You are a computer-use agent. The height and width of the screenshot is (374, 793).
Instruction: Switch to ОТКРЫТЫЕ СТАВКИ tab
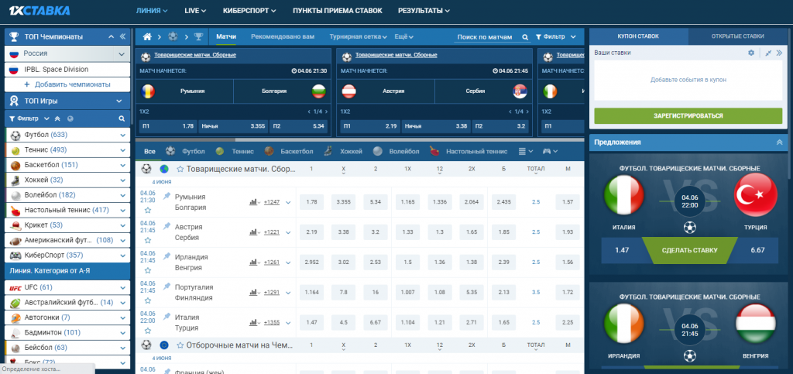point(737,36)
